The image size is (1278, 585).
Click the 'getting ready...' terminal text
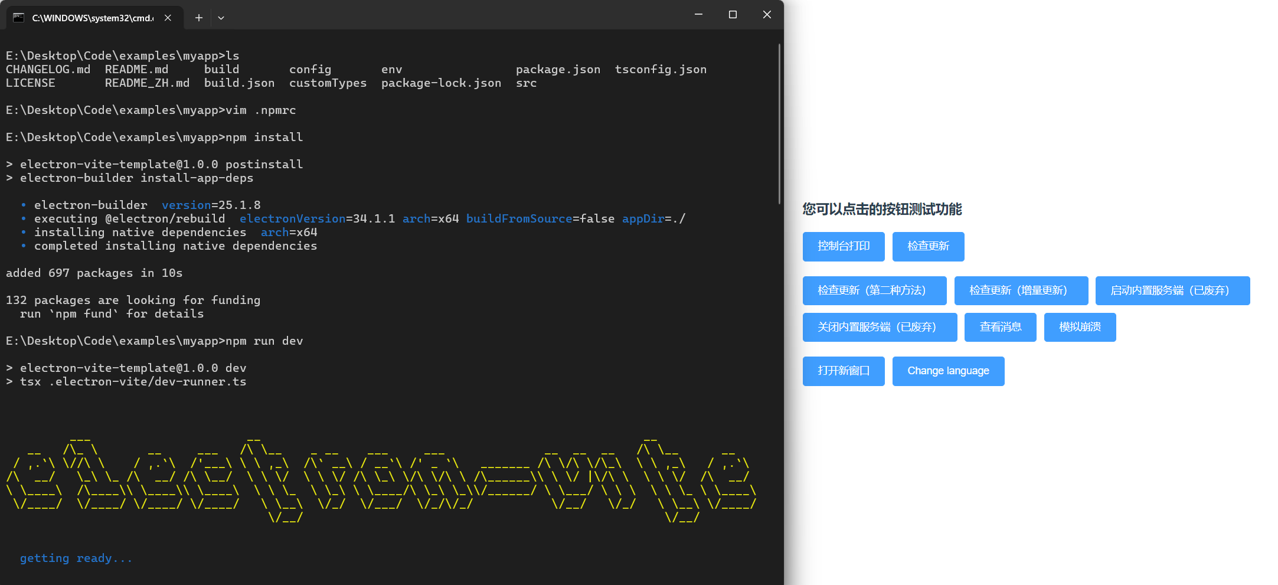(x=76, y=558)
